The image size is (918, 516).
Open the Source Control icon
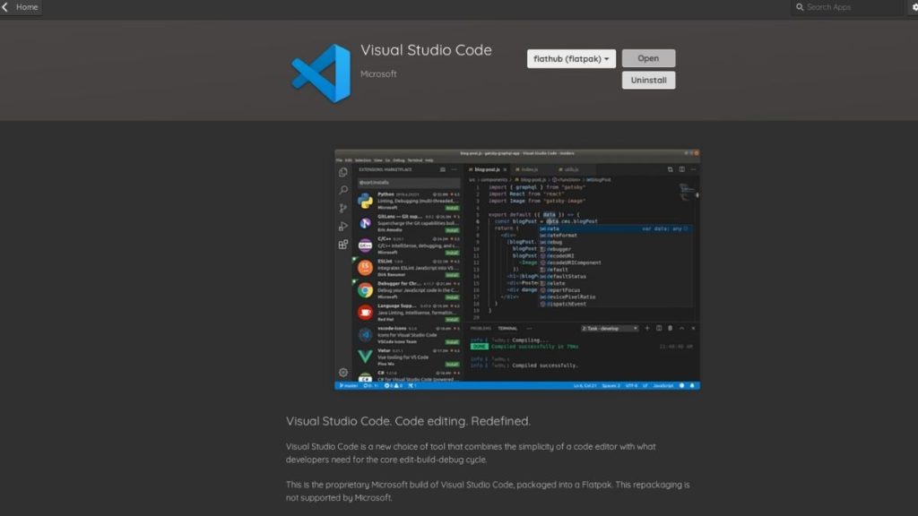(342, 205)
